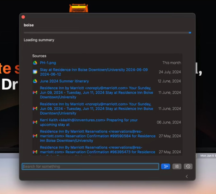Click the menu bar date 'Mon Jun 5'

(207, 156)
